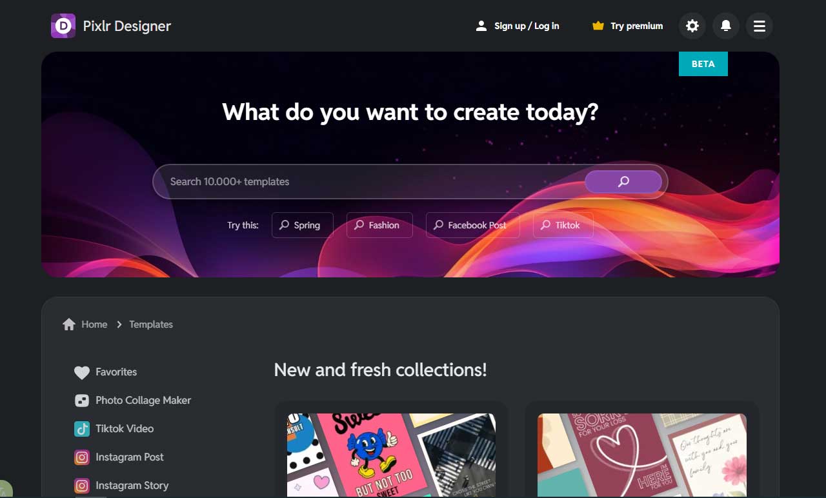Click Templates in the breadcrumb trail
This screenshot has height=498, width=826.
152,324
